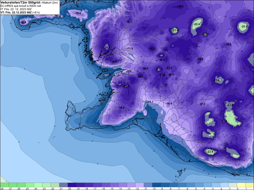Click the -16 label in the bottom legend
This screenshot has width=254, height=190.
coord(103,188)
